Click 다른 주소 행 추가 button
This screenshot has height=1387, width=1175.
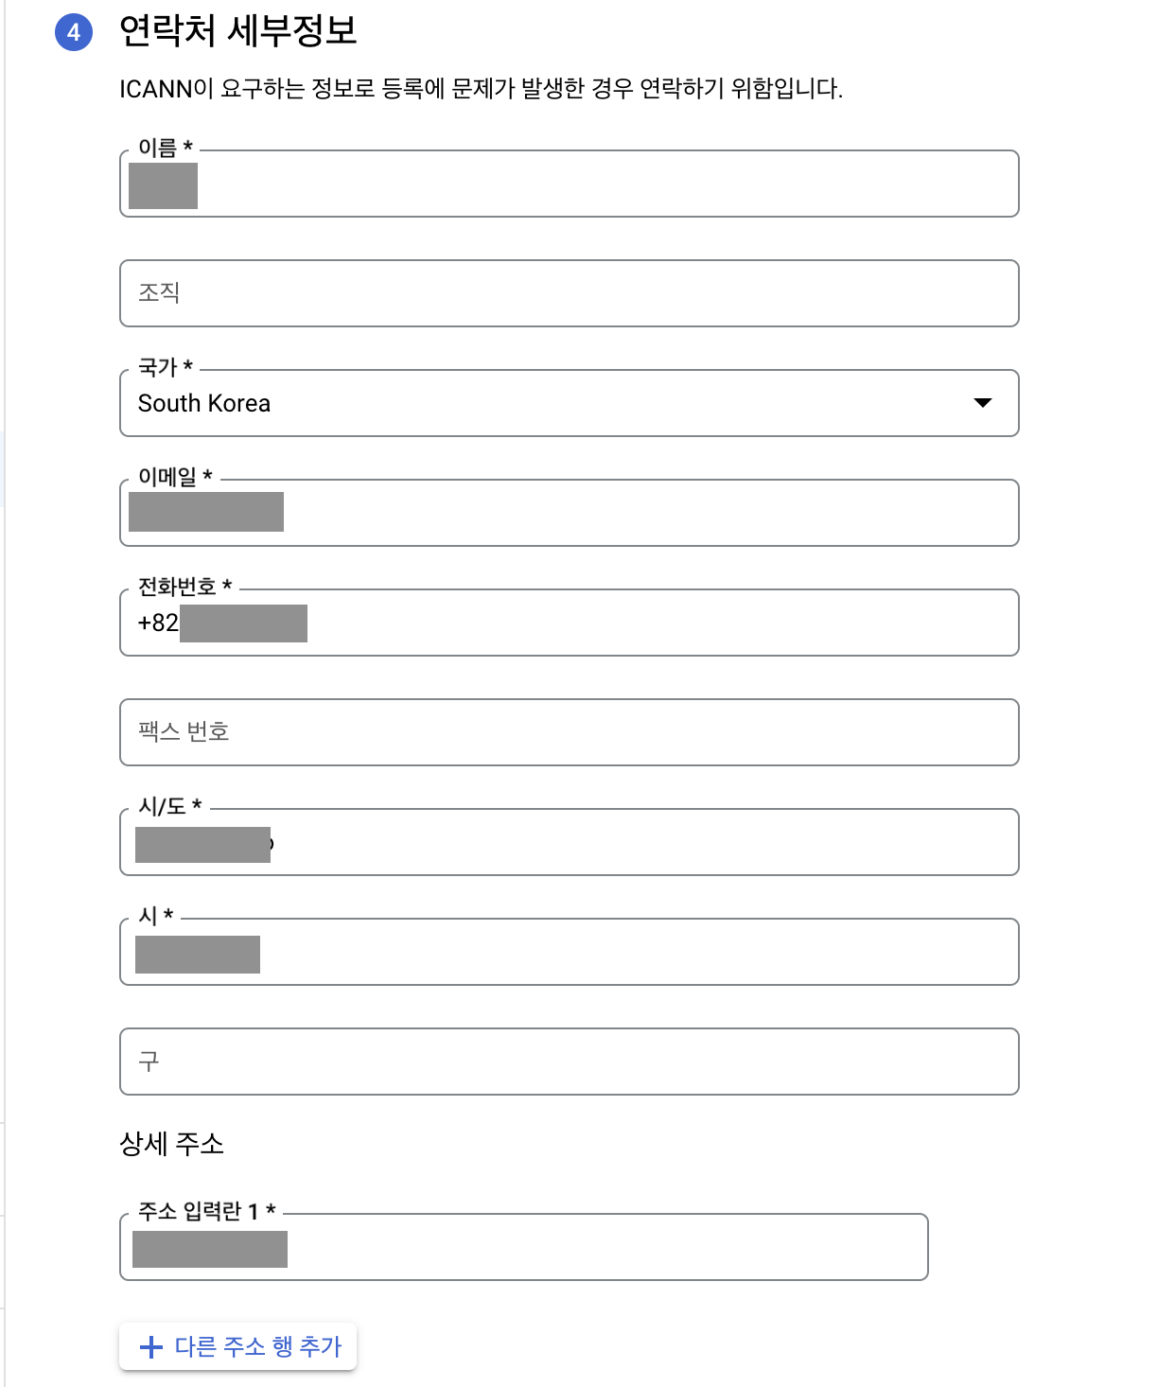pyautogui.click(x=238, y=1346)
